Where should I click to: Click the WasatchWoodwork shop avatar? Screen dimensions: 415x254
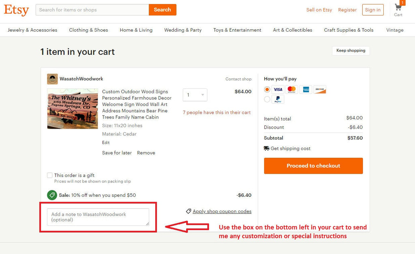52,79
